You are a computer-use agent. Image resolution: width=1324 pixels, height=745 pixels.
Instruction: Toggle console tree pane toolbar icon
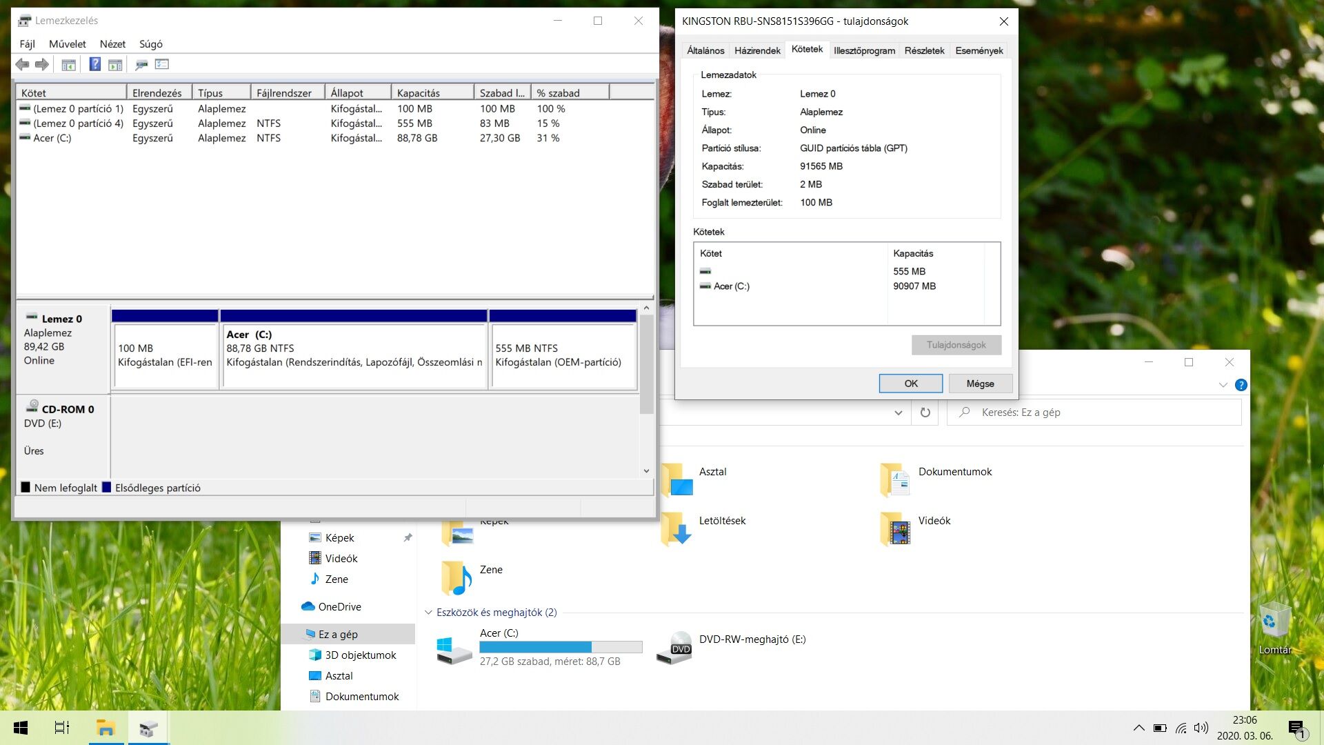[x=68, y=65]
